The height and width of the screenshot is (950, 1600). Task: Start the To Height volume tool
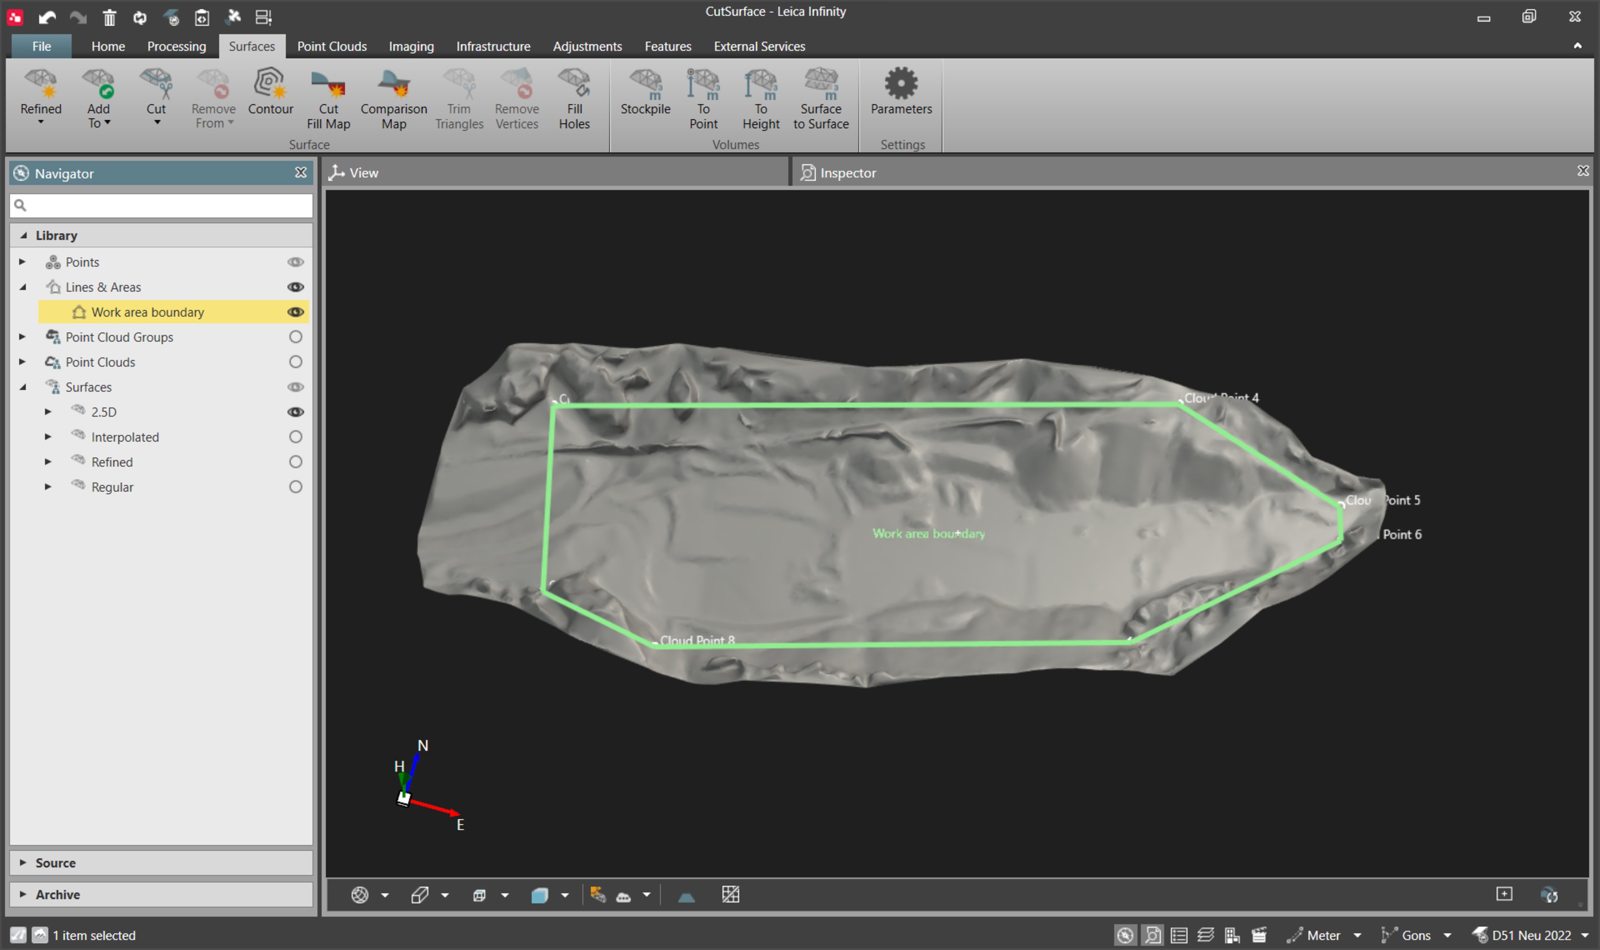(761, 98)
